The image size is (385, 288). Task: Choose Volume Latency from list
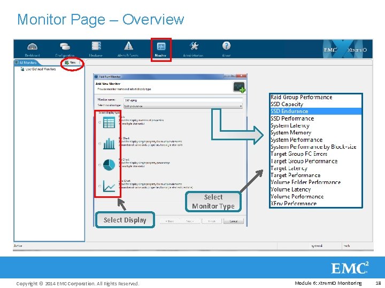[290, 189]
